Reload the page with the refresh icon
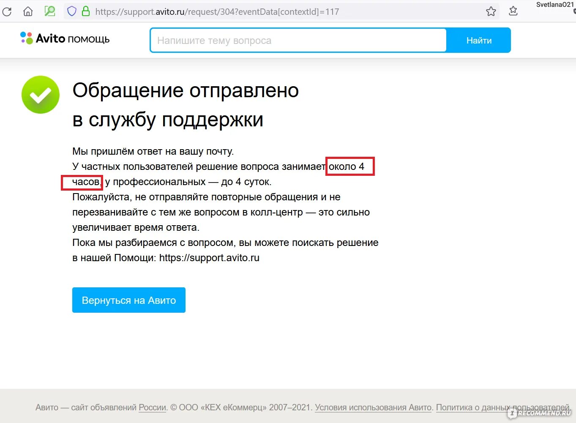576x423 pixels. (7, 11)
